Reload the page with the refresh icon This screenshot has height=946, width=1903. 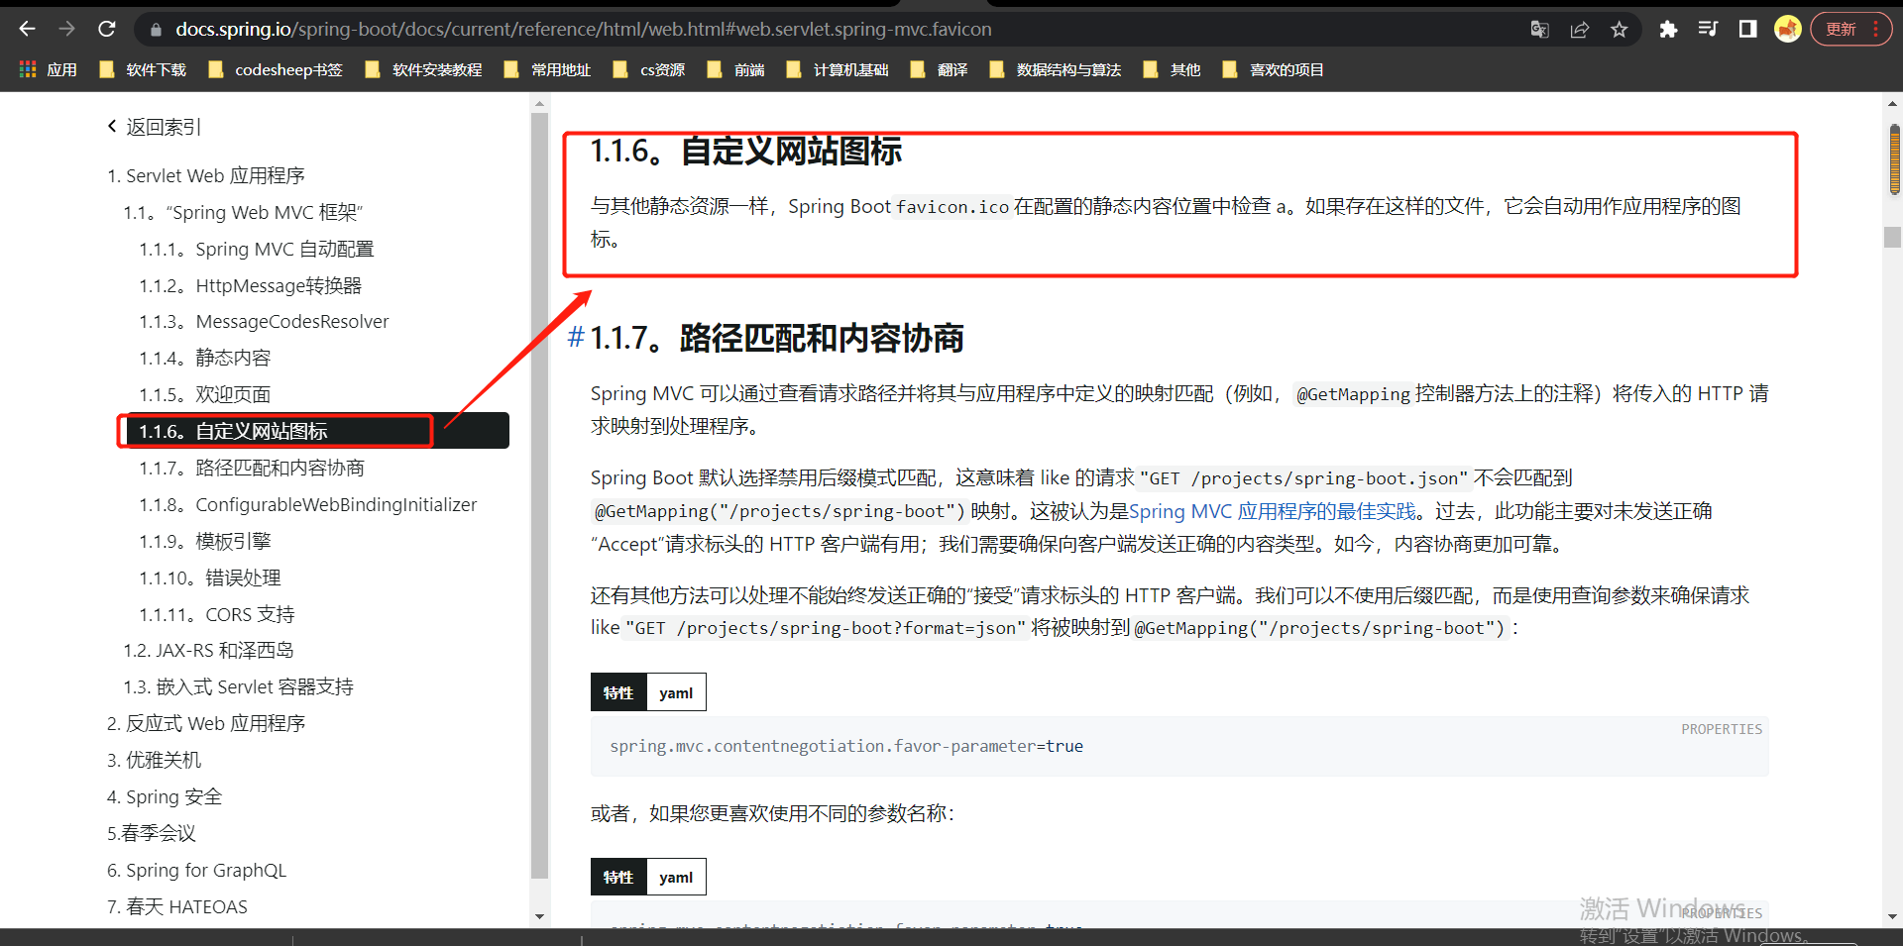(x=106, y=29)
